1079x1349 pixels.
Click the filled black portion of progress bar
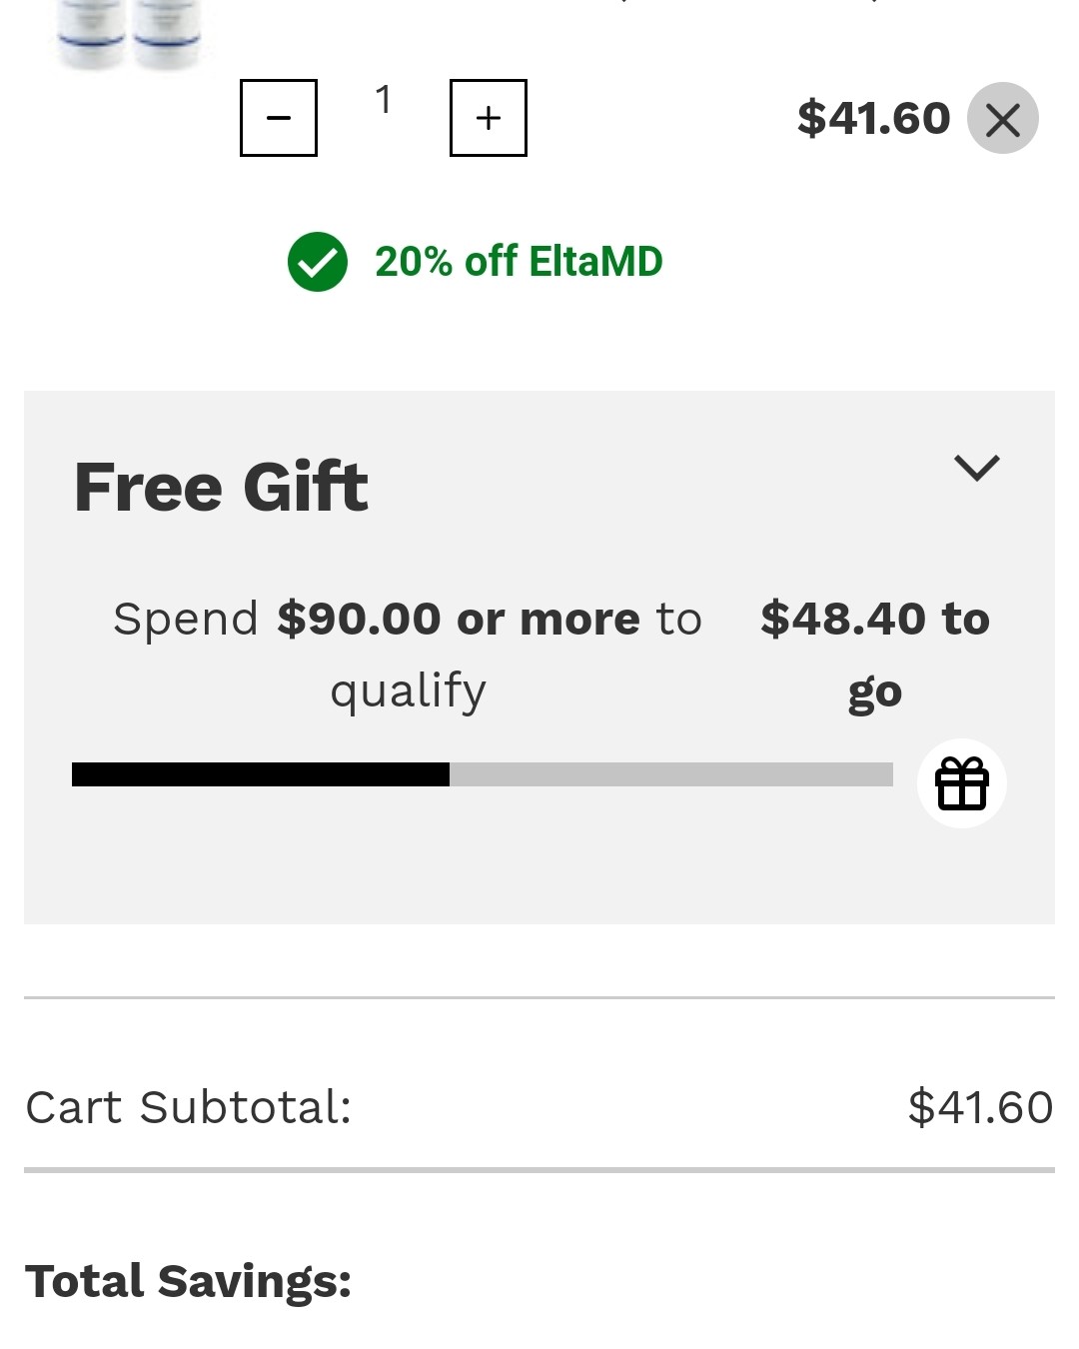coord(260,774)
